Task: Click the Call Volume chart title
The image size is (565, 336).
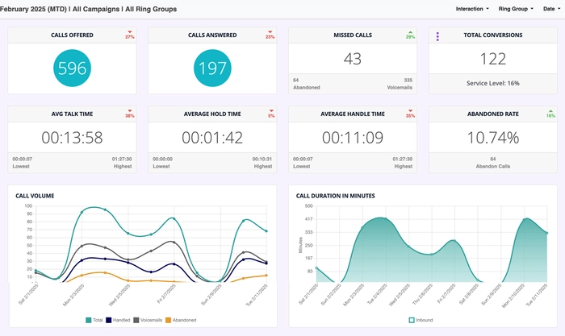Action: 35,196
